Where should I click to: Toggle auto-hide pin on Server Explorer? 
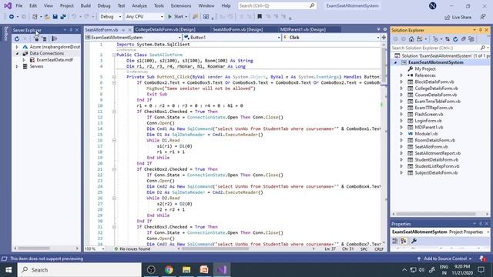[x=71, y=30]
